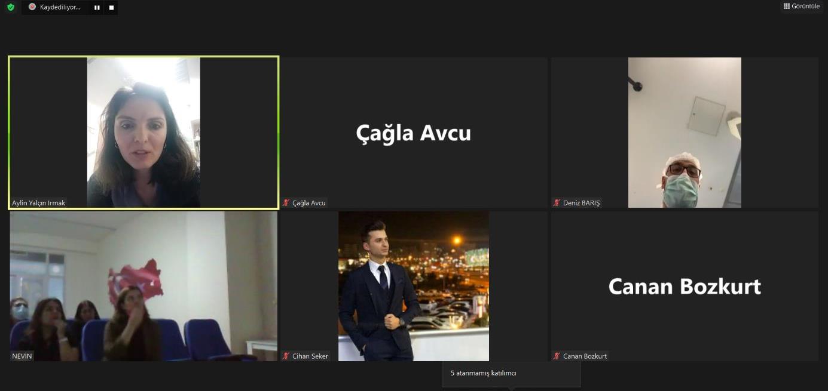Click the muted microphone icon beside Deniz BARIŞ

click(557, 203)
